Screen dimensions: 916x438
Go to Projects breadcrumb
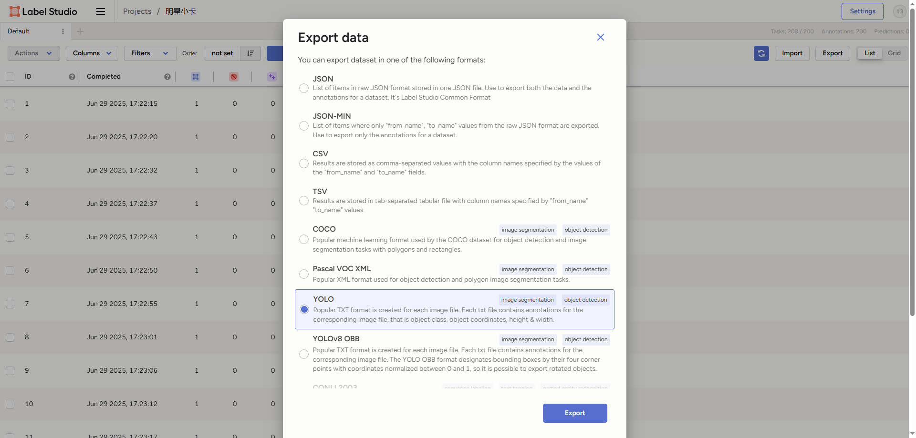tap(137, 11)
